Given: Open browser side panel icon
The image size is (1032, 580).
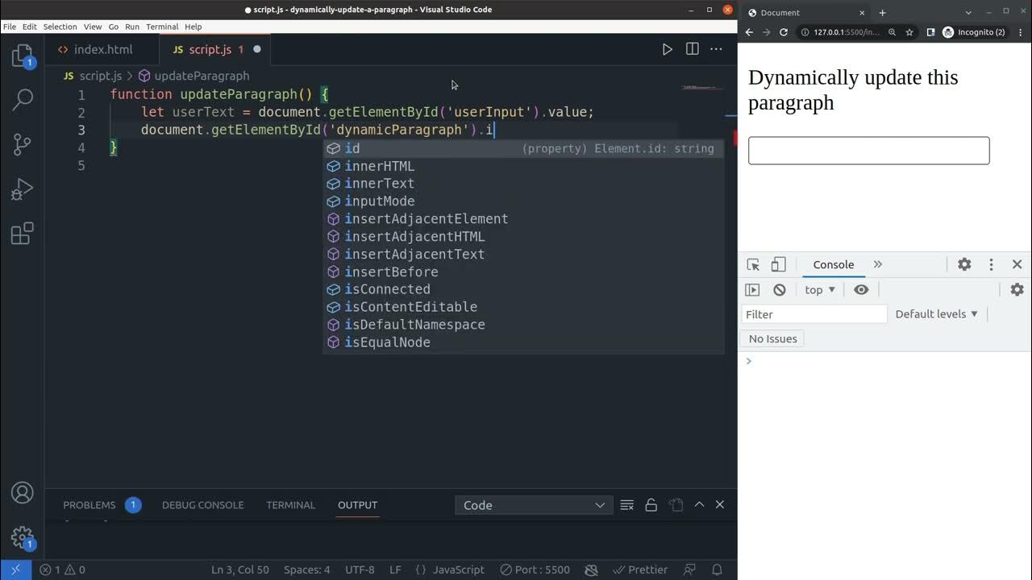Looking at the screenshot, I should (x=930, y=32).
